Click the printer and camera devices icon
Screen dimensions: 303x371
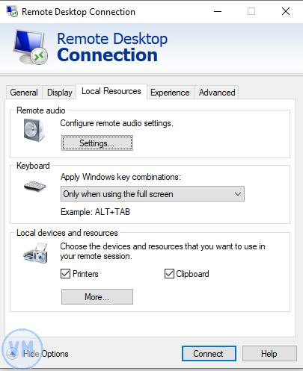tap(35, 253)
